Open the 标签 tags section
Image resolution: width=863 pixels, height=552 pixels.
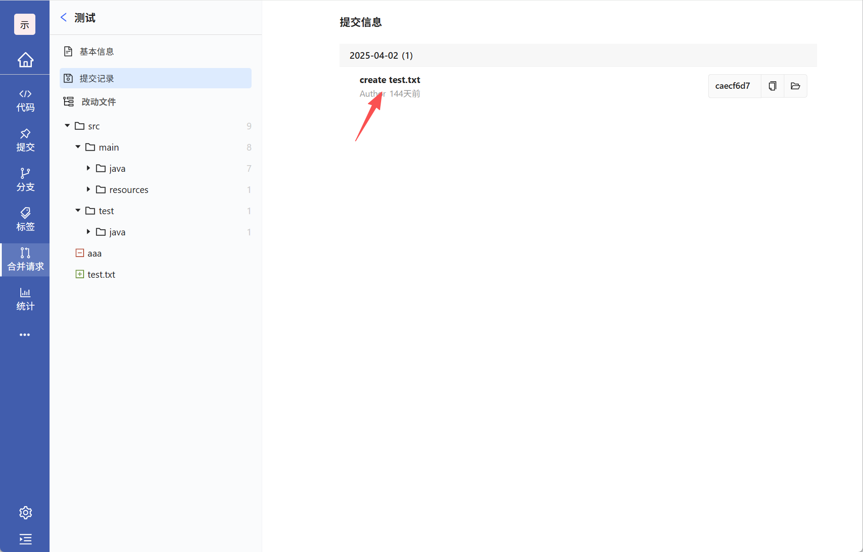pos(25,219)
